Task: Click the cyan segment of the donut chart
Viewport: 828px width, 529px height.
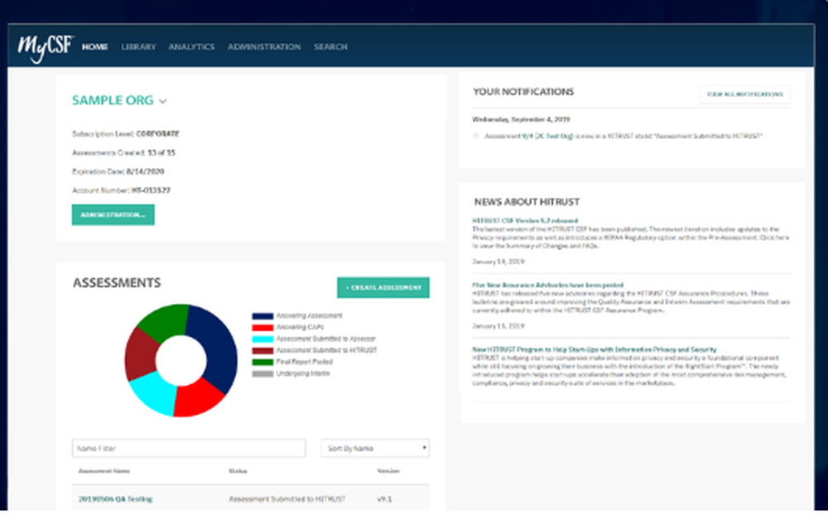Action: [153, 392]
